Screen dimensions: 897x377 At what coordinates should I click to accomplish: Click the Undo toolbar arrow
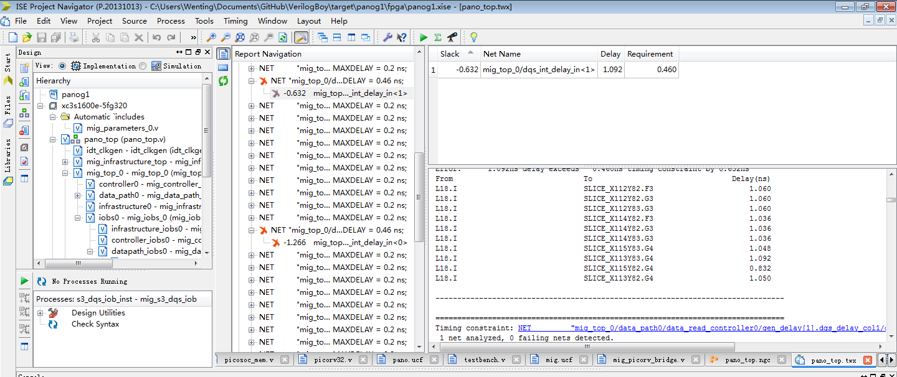click(x=157, y=37)
